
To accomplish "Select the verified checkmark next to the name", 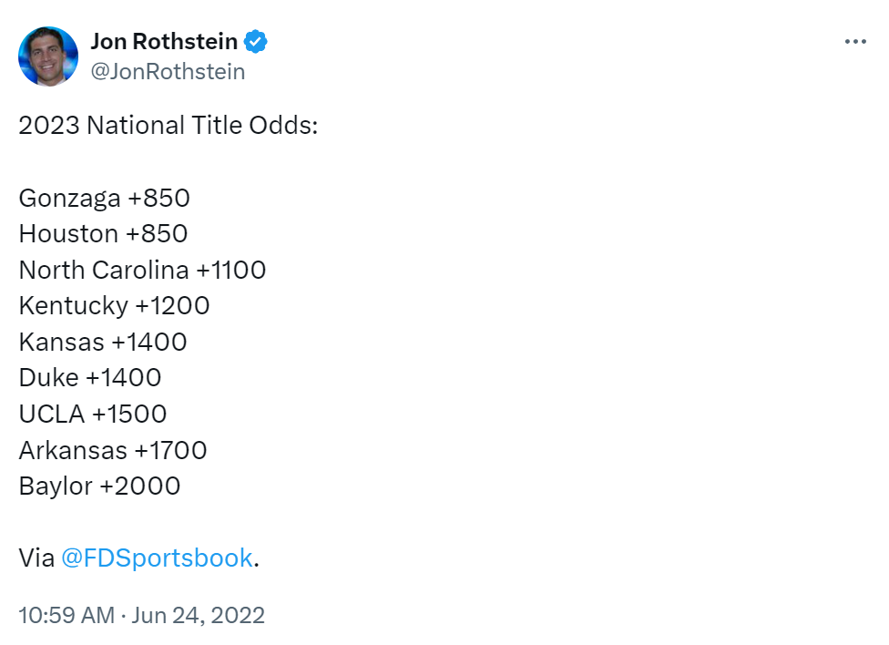I will 255,41.
